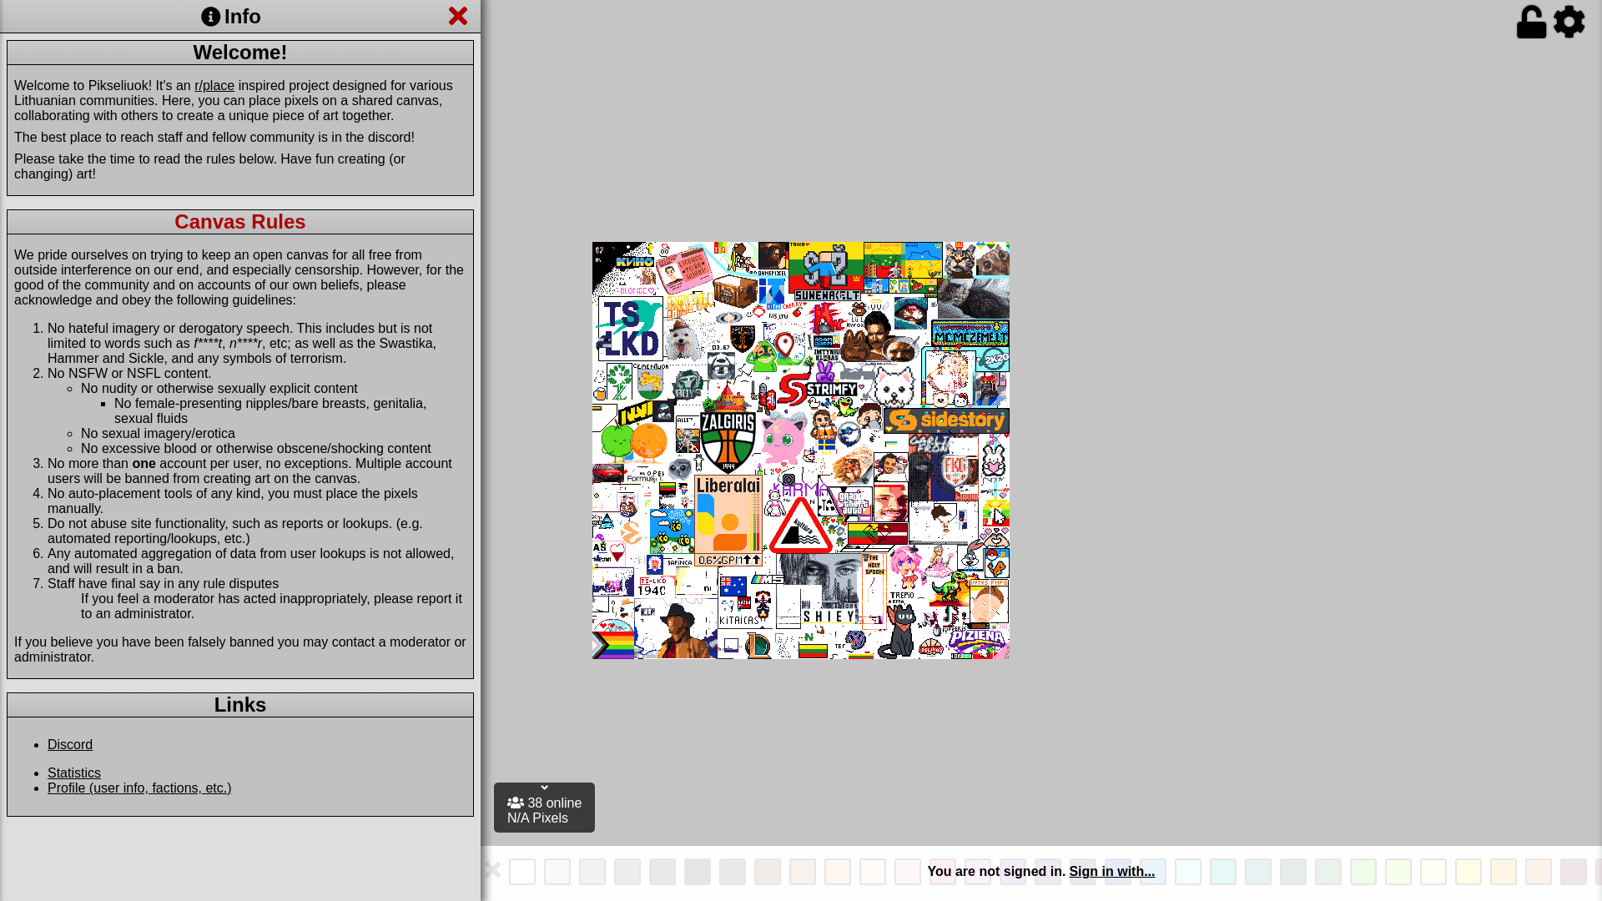The width and height of the screenshot is (1602, 901).
Task: Open the Discord link
Action: (70, 744)
